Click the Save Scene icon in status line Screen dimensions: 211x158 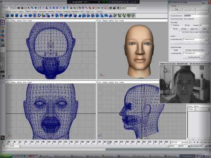(x=22, y=8)
